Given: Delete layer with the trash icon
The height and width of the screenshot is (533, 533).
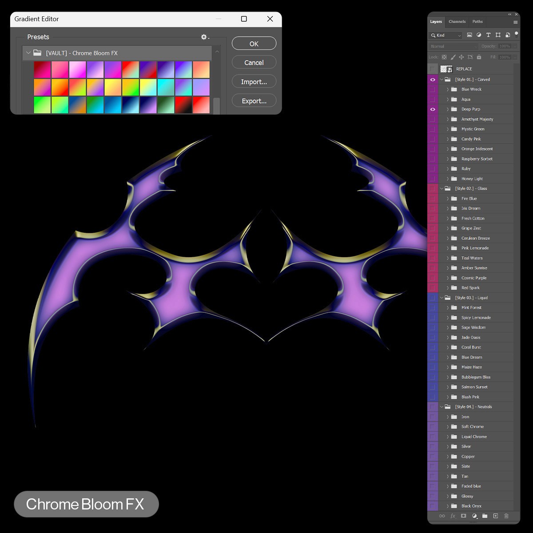Looking at the screenshot, I should [506, 516].
